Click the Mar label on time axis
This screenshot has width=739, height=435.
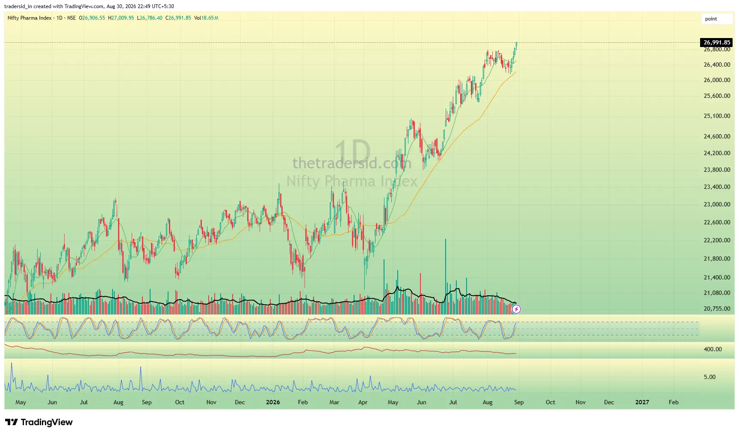click(x=334, y=402)
